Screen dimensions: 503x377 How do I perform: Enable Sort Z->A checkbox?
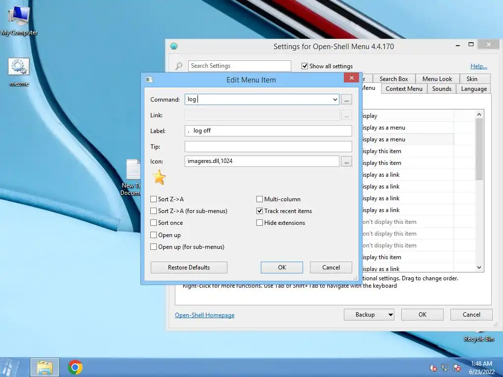coord(153,199)
